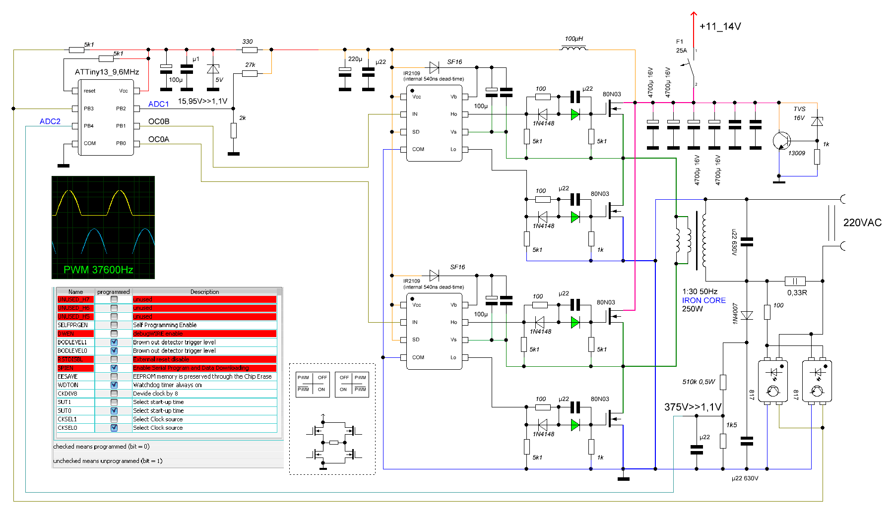Click the Name column header
This screenshot has width=893, height=512.
pyautogui.click(x=75, y=291)
